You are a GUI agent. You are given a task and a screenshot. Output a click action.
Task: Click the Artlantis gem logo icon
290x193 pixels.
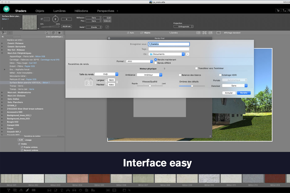(6, 9)
